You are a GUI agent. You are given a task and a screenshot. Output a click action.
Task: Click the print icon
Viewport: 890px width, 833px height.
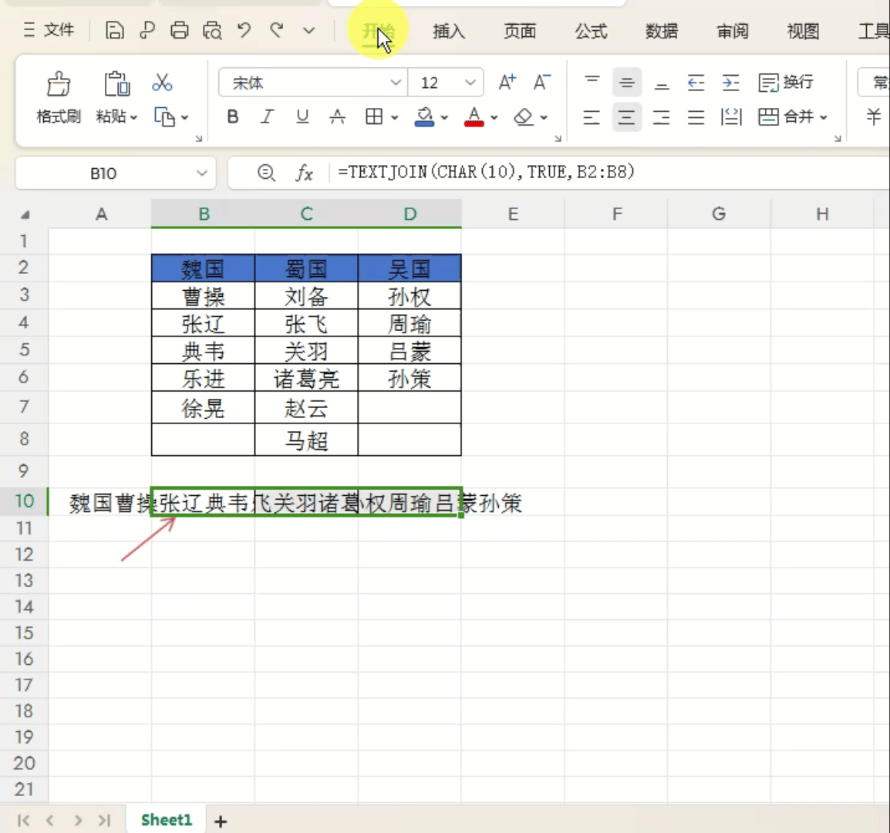pos(180,30)
